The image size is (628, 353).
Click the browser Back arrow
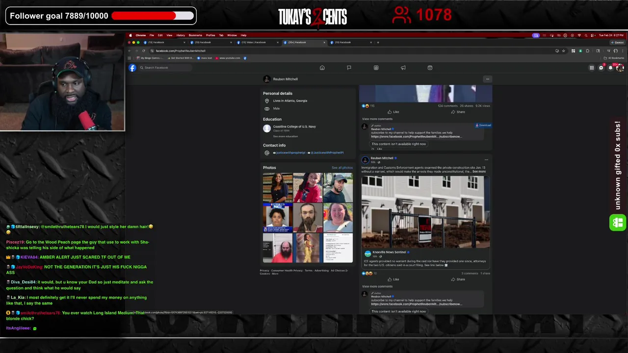point(130,51)
